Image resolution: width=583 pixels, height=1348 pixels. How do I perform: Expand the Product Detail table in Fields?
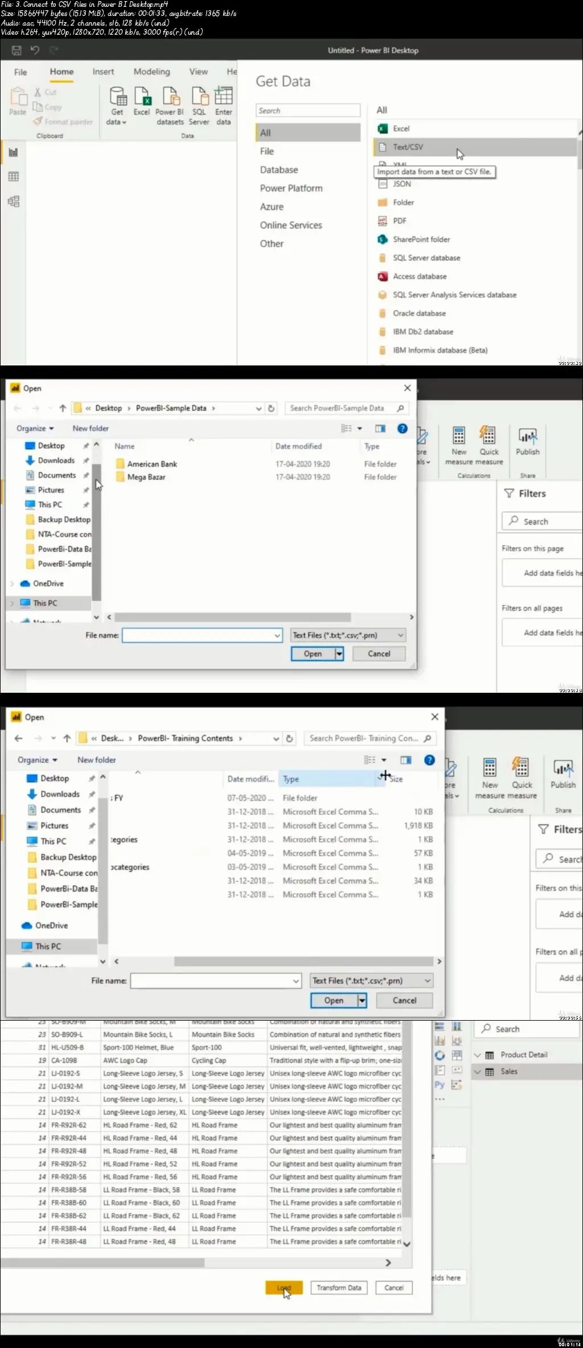pyautogui.click(x=477, y=1055)
